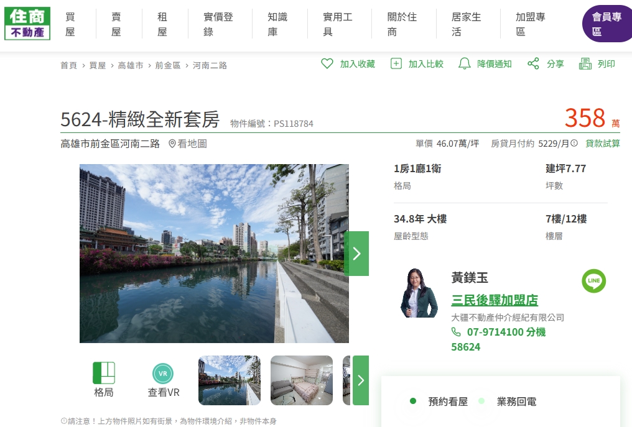
Task: Open the 實價登錄 menu item
Action: (x=218, y=24)
